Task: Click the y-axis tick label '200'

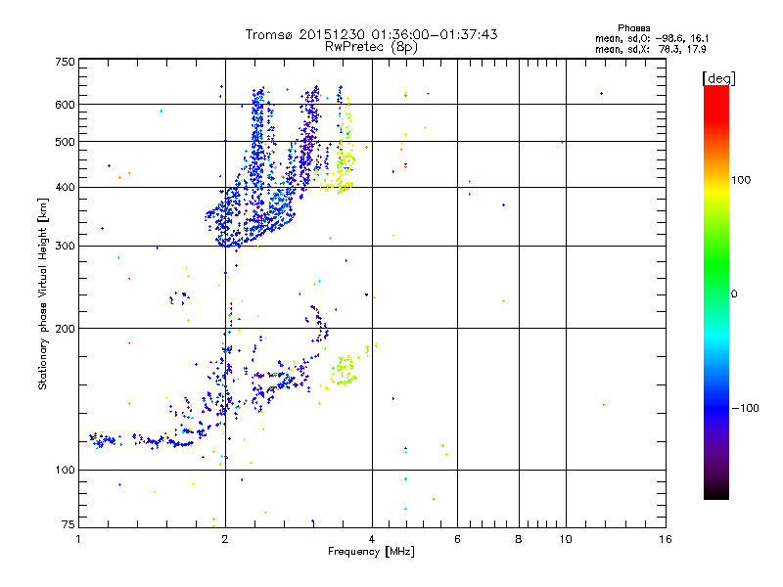Action: coord(65,329)
